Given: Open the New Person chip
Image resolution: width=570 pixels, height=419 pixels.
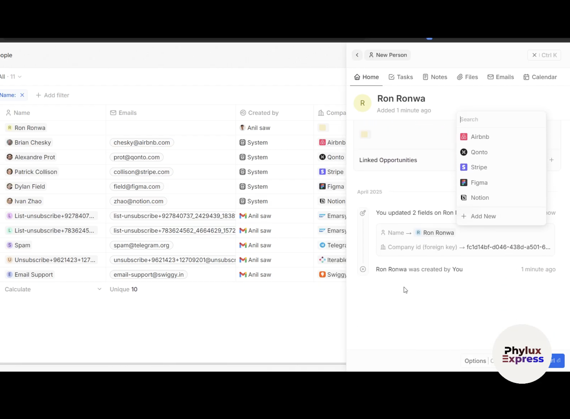Looking at the screenshot, I should (387, 55).
